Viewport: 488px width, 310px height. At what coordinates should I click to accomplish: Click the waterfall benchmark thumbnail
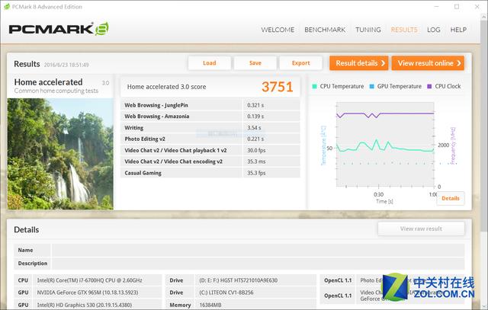tap(60, 154)
